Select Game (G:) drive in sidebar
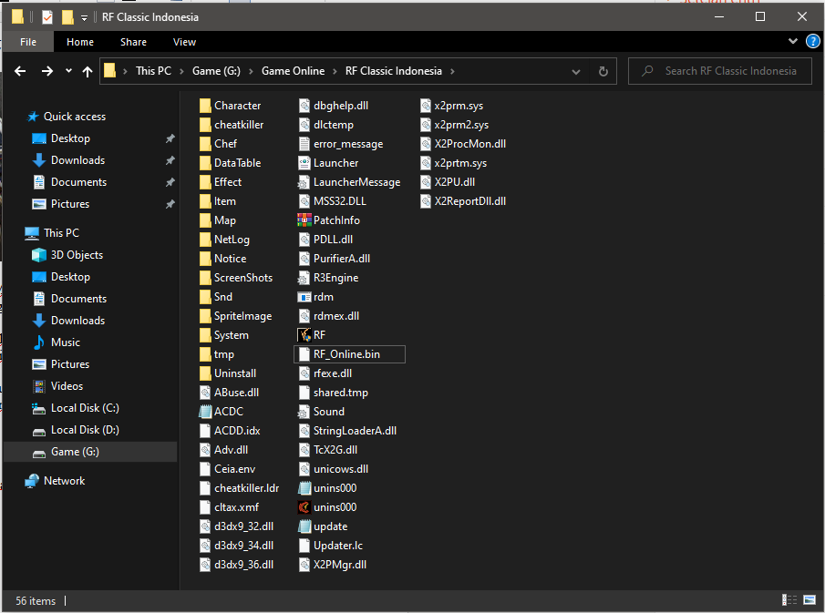825x613 pixels. pyautogui.click(x=90, y=452)
